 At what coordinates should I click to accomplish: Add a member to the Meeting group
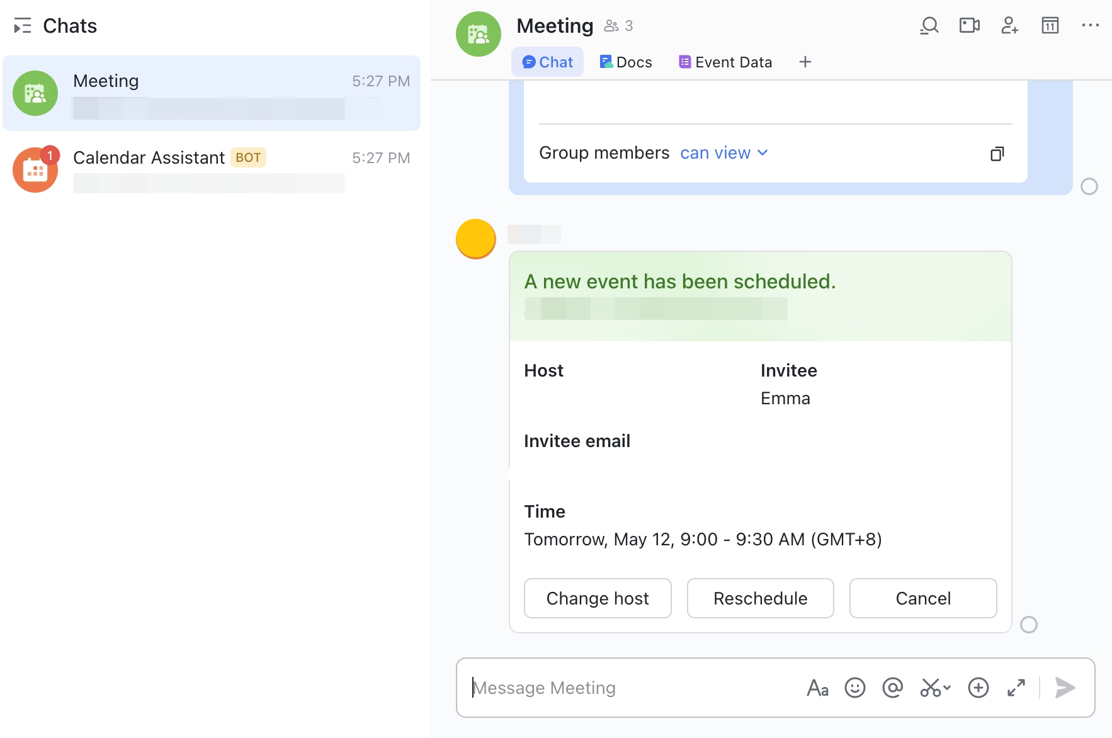1009,26
